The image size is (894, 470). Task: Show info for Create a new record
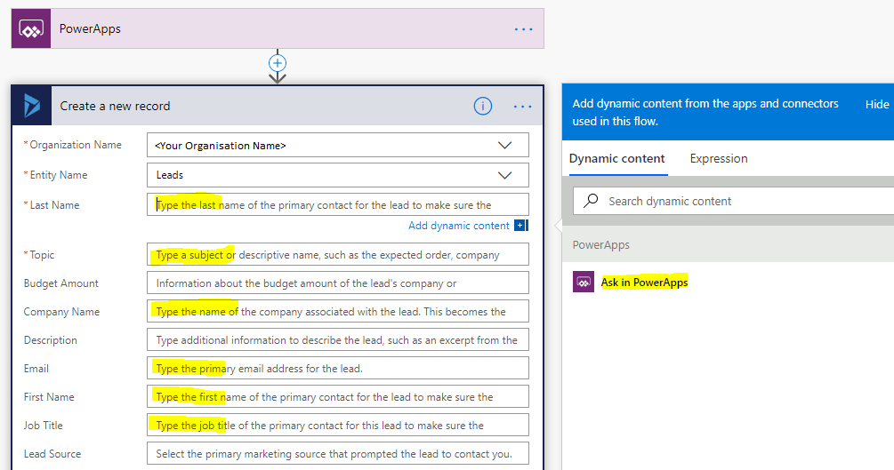coord(483,106)
